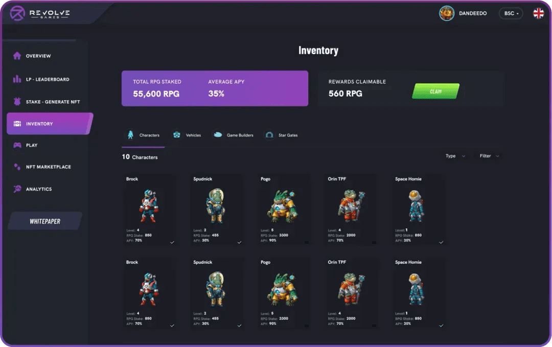Click the green Claim button
Image resolution: width=552 pixels, height=347 pixels.
pyautogui.click(x=435, y=91)
